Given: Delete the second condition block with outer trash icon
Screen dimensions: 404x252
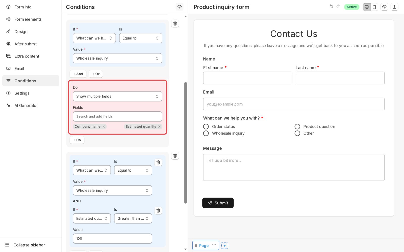Looking at the screenshot, I should click(175, 156).
